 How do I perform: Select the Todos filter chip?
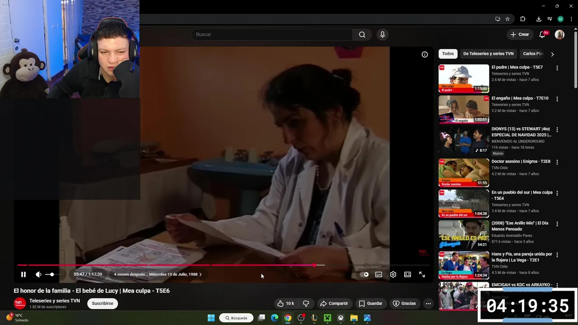(x=448, y=54)
